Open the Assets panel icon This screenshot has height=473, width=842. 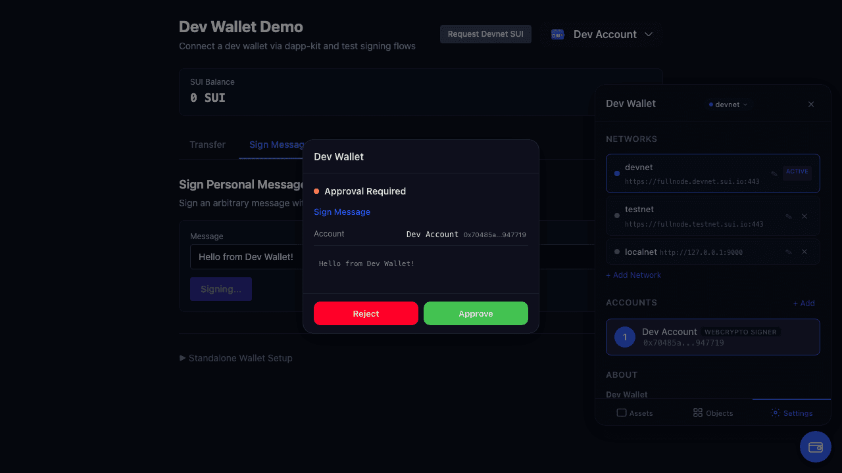[x=621, y=413]
